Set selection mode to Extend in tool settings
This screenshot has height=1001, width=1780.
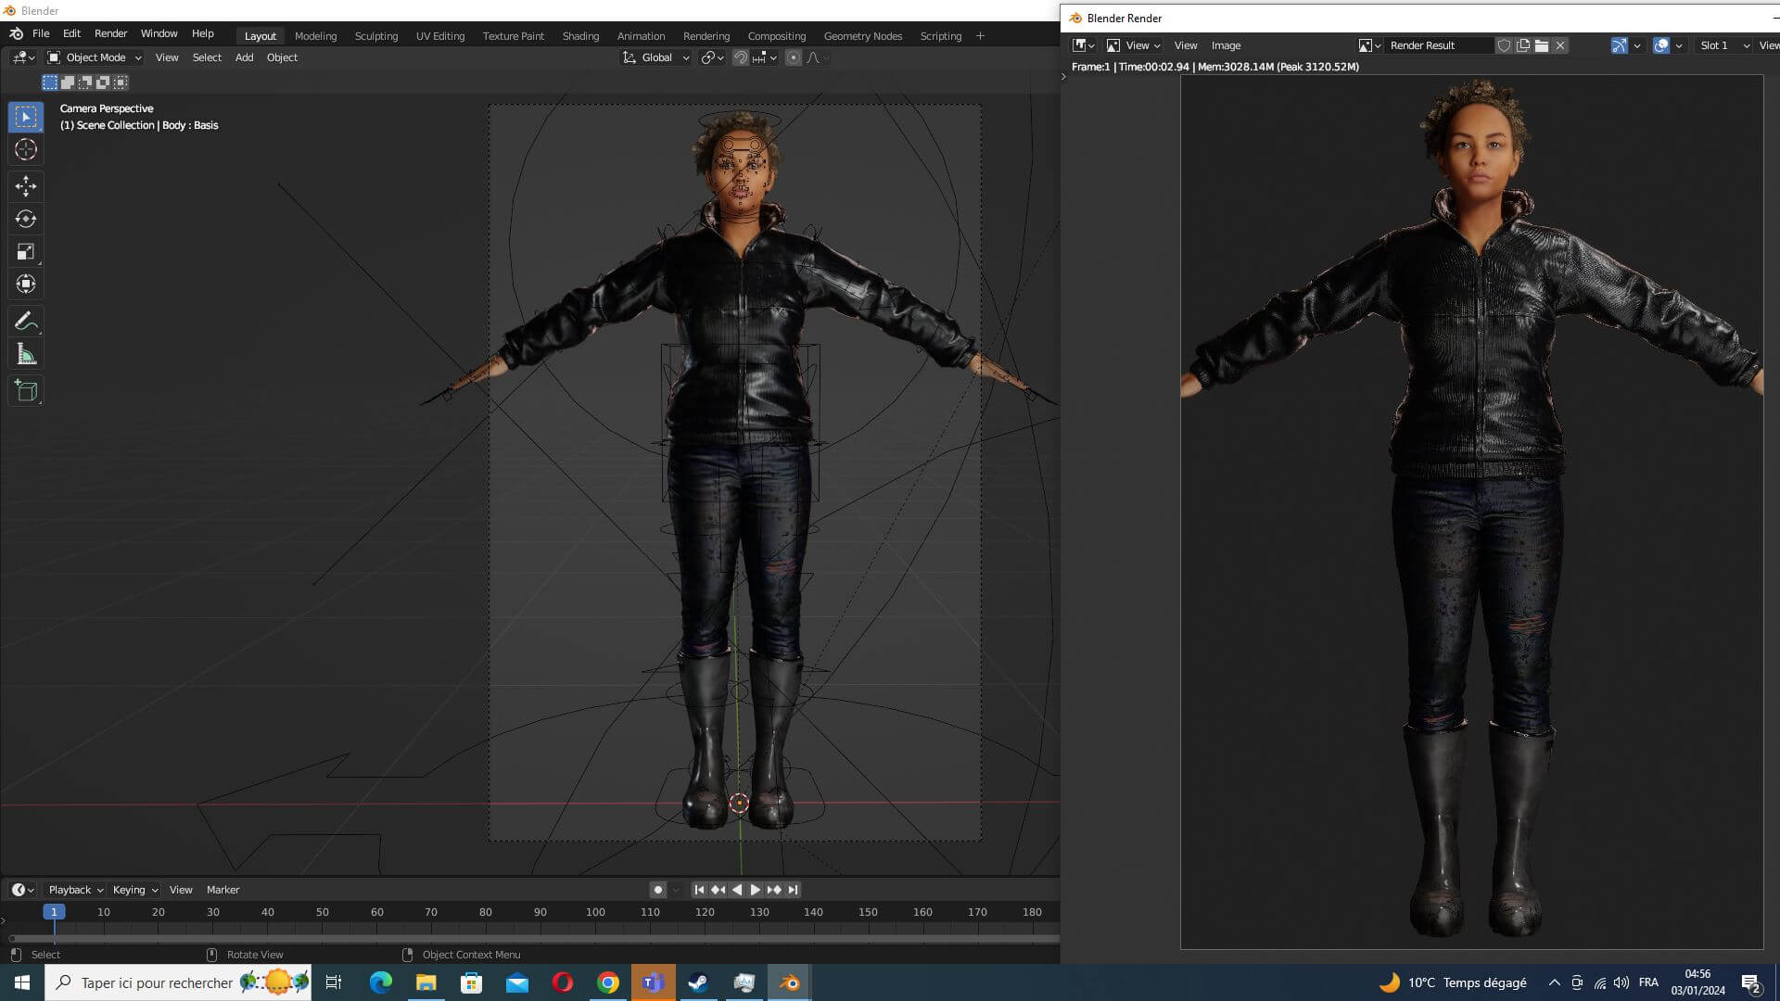click(68, 82)
